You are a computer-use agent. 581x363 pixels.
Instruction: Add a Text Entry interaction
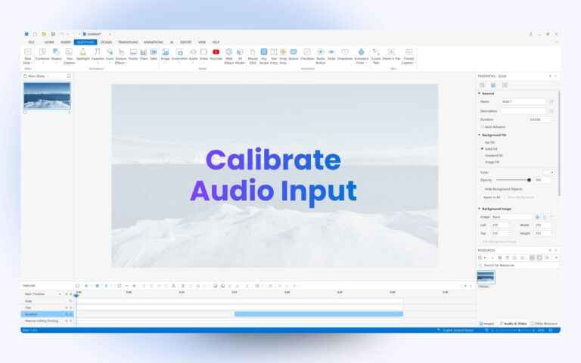pos(274,56)
